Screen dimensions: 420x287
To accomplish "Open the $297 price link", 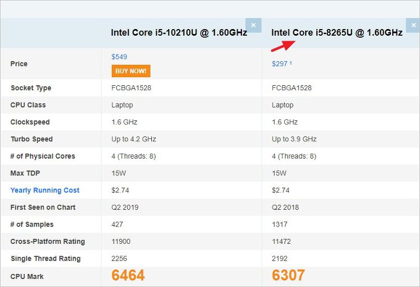I will click(280, 64).
